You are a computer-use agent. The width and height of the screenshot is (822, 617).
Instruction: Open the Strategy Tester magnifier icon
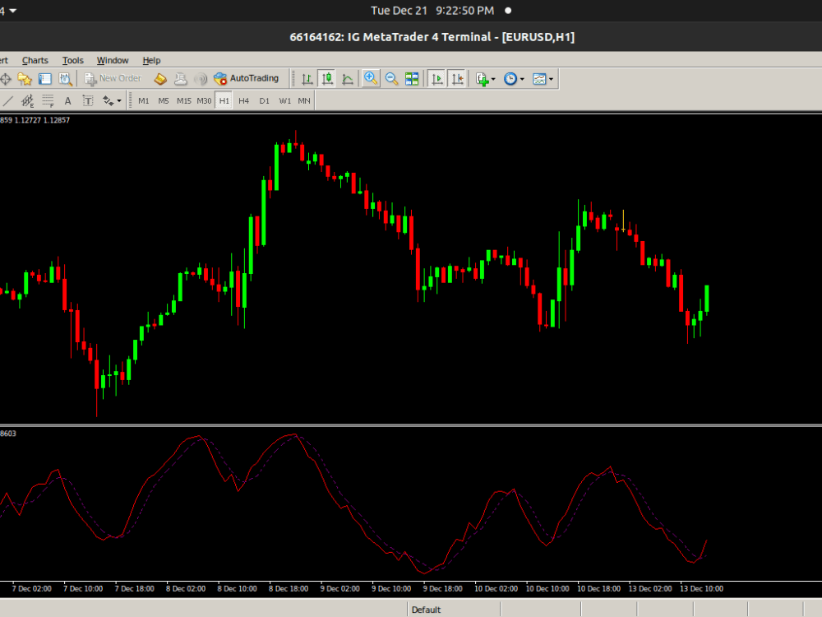click(x=65, y=79)
